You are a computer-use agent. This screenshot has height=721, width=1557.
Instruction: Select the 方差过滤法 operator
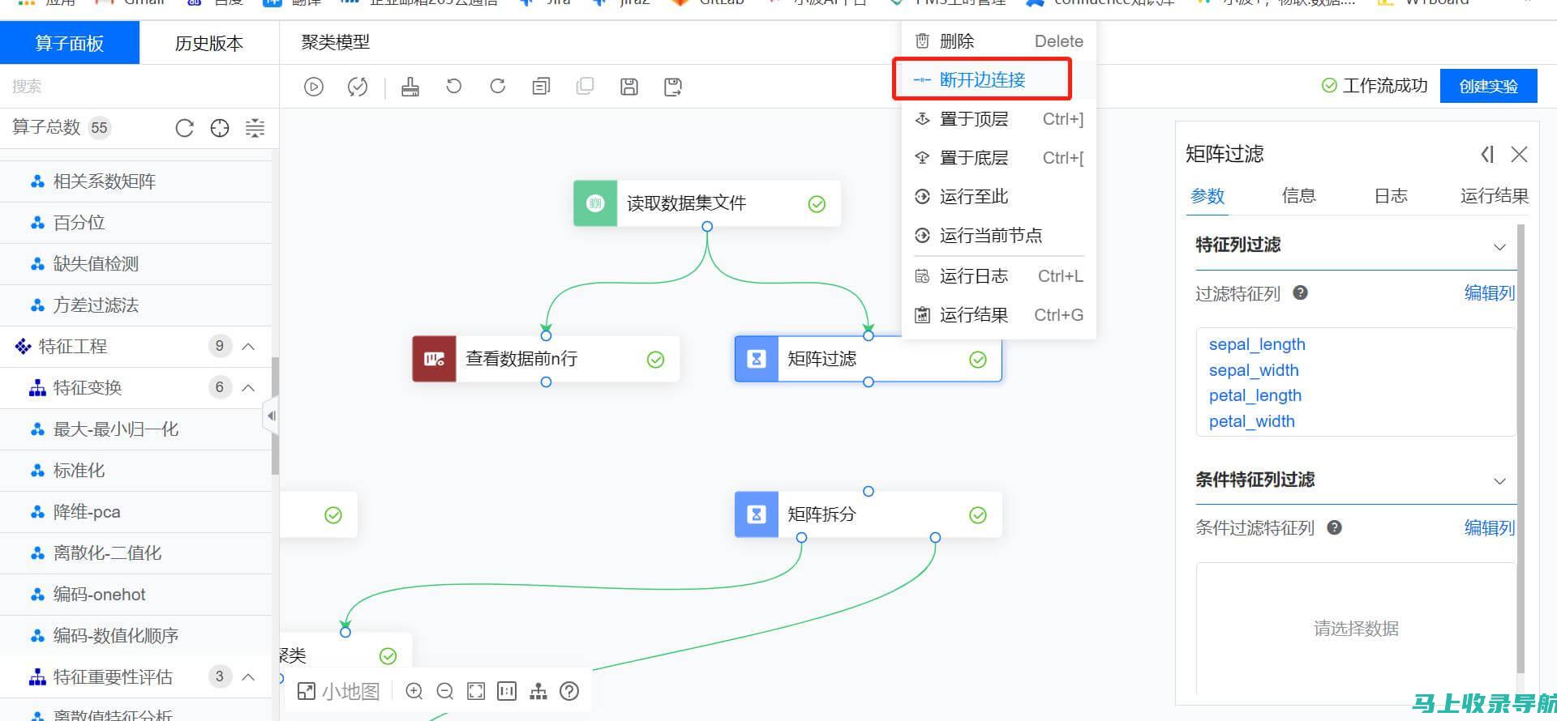(135, 305)
